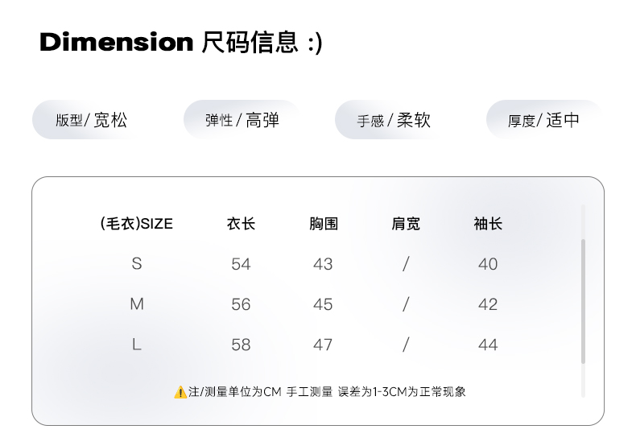
Task: Click the Dimension 尺码信息 heading
Action: pyautogui.click(x=180, y=42)
